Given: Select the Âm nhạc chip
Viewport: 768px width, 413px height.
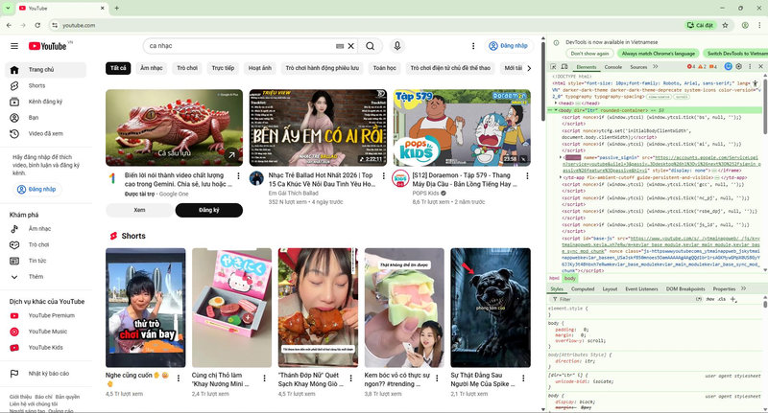Looking at the screenshot, I should 152,68.
